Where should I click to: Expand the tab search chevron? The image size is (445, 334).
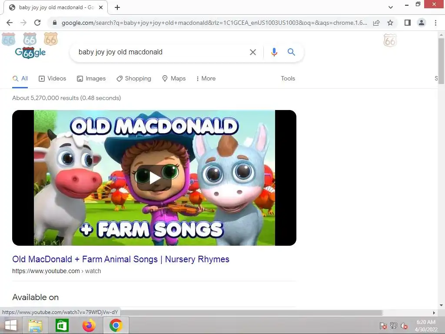[391, 7]
